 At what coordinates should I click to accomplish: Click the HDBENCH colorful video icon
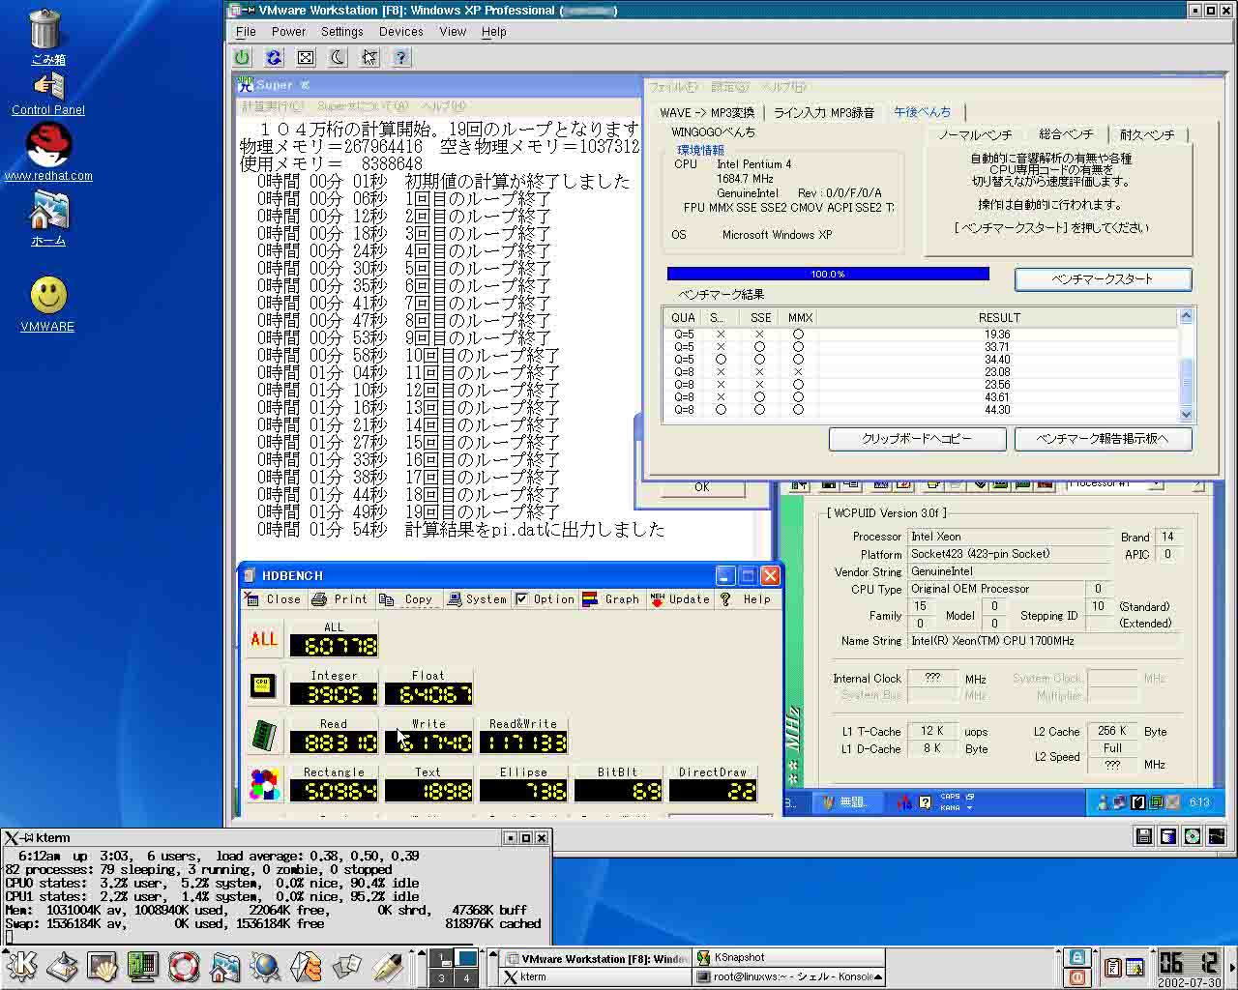click(264, 784)
